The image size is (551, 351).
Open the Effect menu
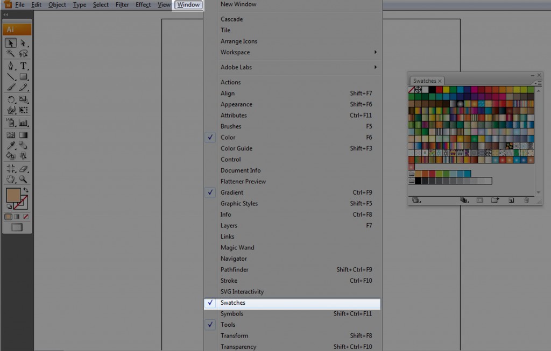[143, 5]
